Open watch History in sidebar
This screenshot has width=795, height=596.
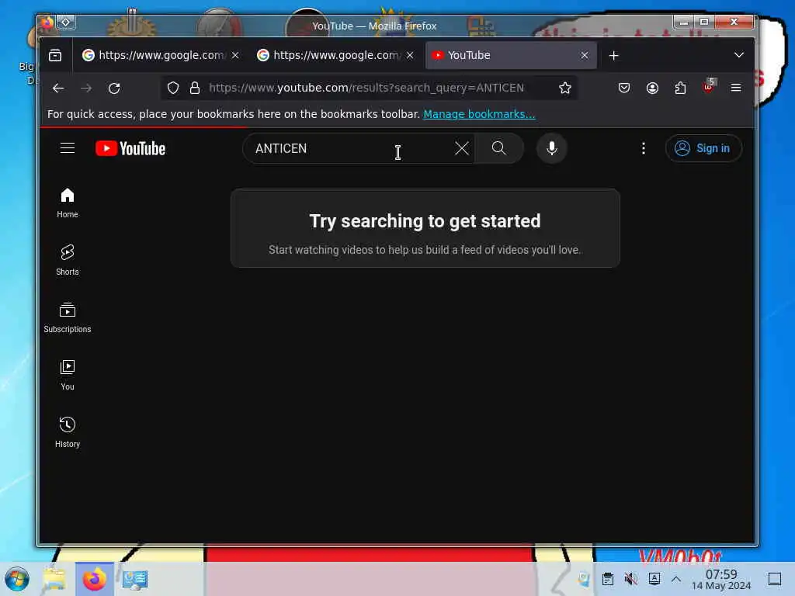click(68, 431)
